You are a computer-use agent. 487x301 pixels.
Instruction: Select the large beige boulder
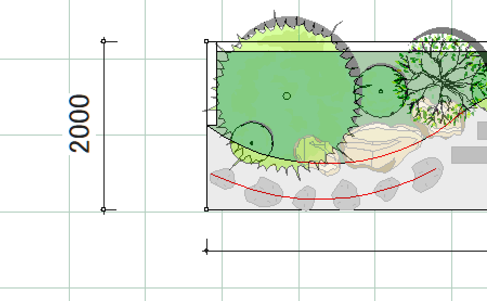pyautogui.click(x=379, y=144)
